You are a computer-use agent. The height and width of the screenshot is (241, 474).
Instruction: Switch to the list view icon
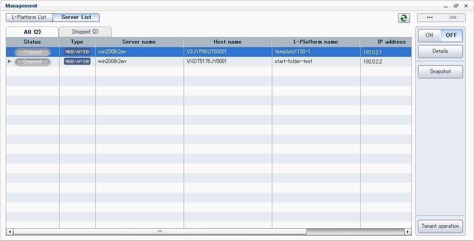pos(453,18)
